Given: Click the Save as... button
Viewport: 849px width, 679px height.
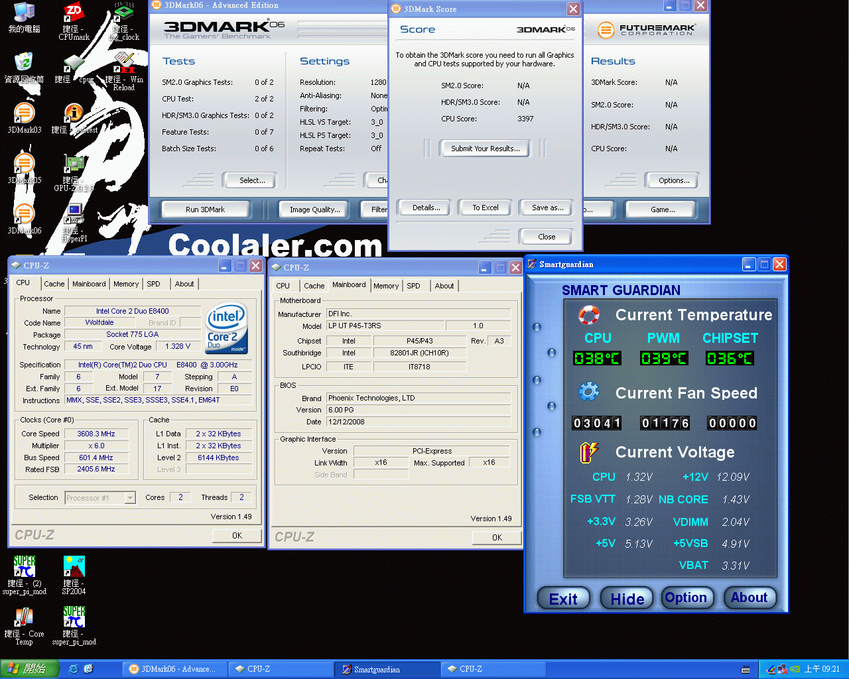Looking at the screenshot, I should [x=548, y=208].
